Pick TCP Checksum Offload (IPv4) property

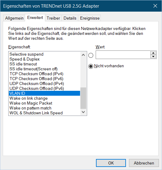pyautogui.click(x=44, y=74)
